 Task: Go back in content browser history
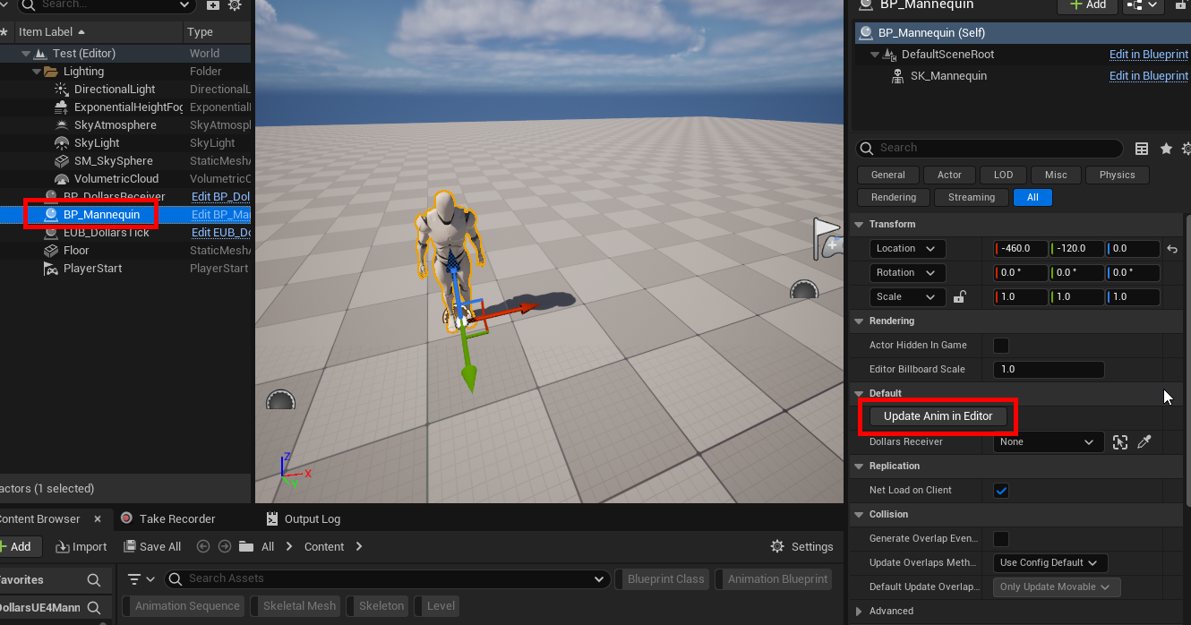[x=203, y=546]
